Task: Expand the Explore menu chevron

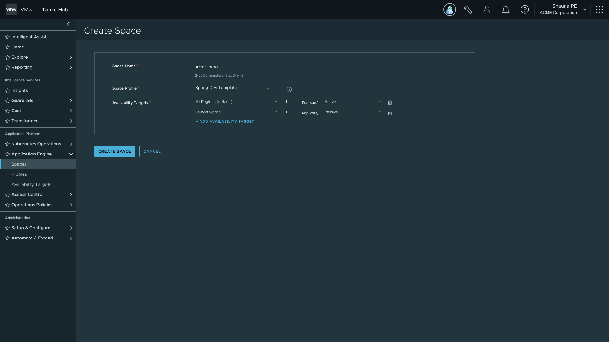Action: pyautogui.click(x=71, y=57)
